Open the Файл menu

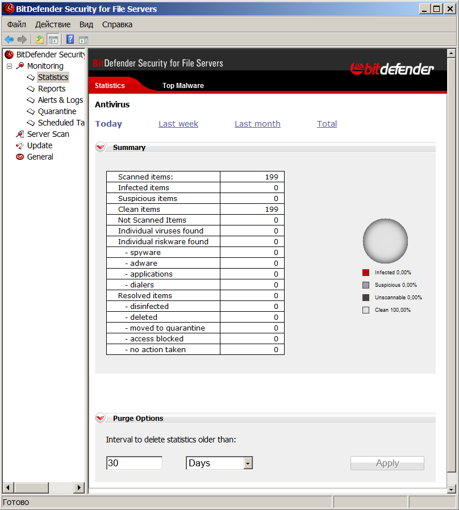pos(16,24)
